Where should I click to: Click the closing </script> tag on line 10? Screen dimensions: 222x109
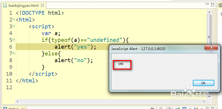[x=43, y=74]
